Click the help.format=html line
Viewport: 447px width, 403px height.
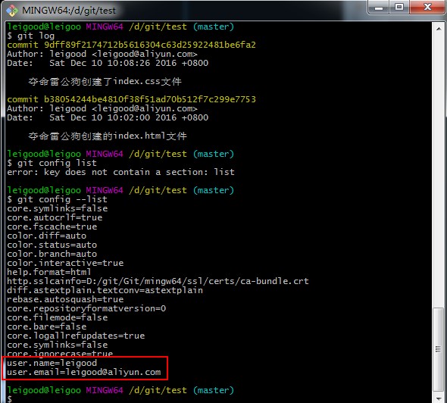click(49, 272)
